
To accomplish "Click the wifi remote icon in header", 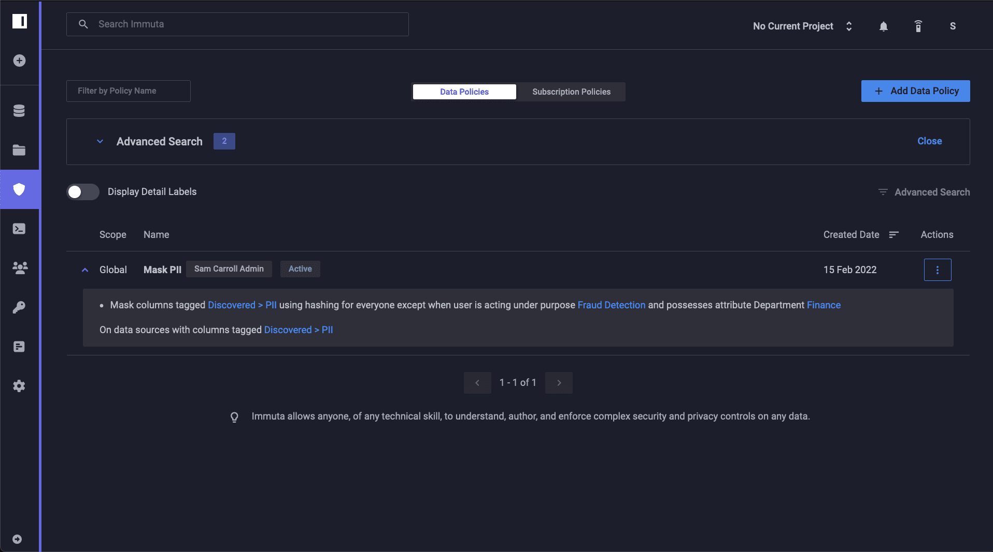I will coord(918,26).
